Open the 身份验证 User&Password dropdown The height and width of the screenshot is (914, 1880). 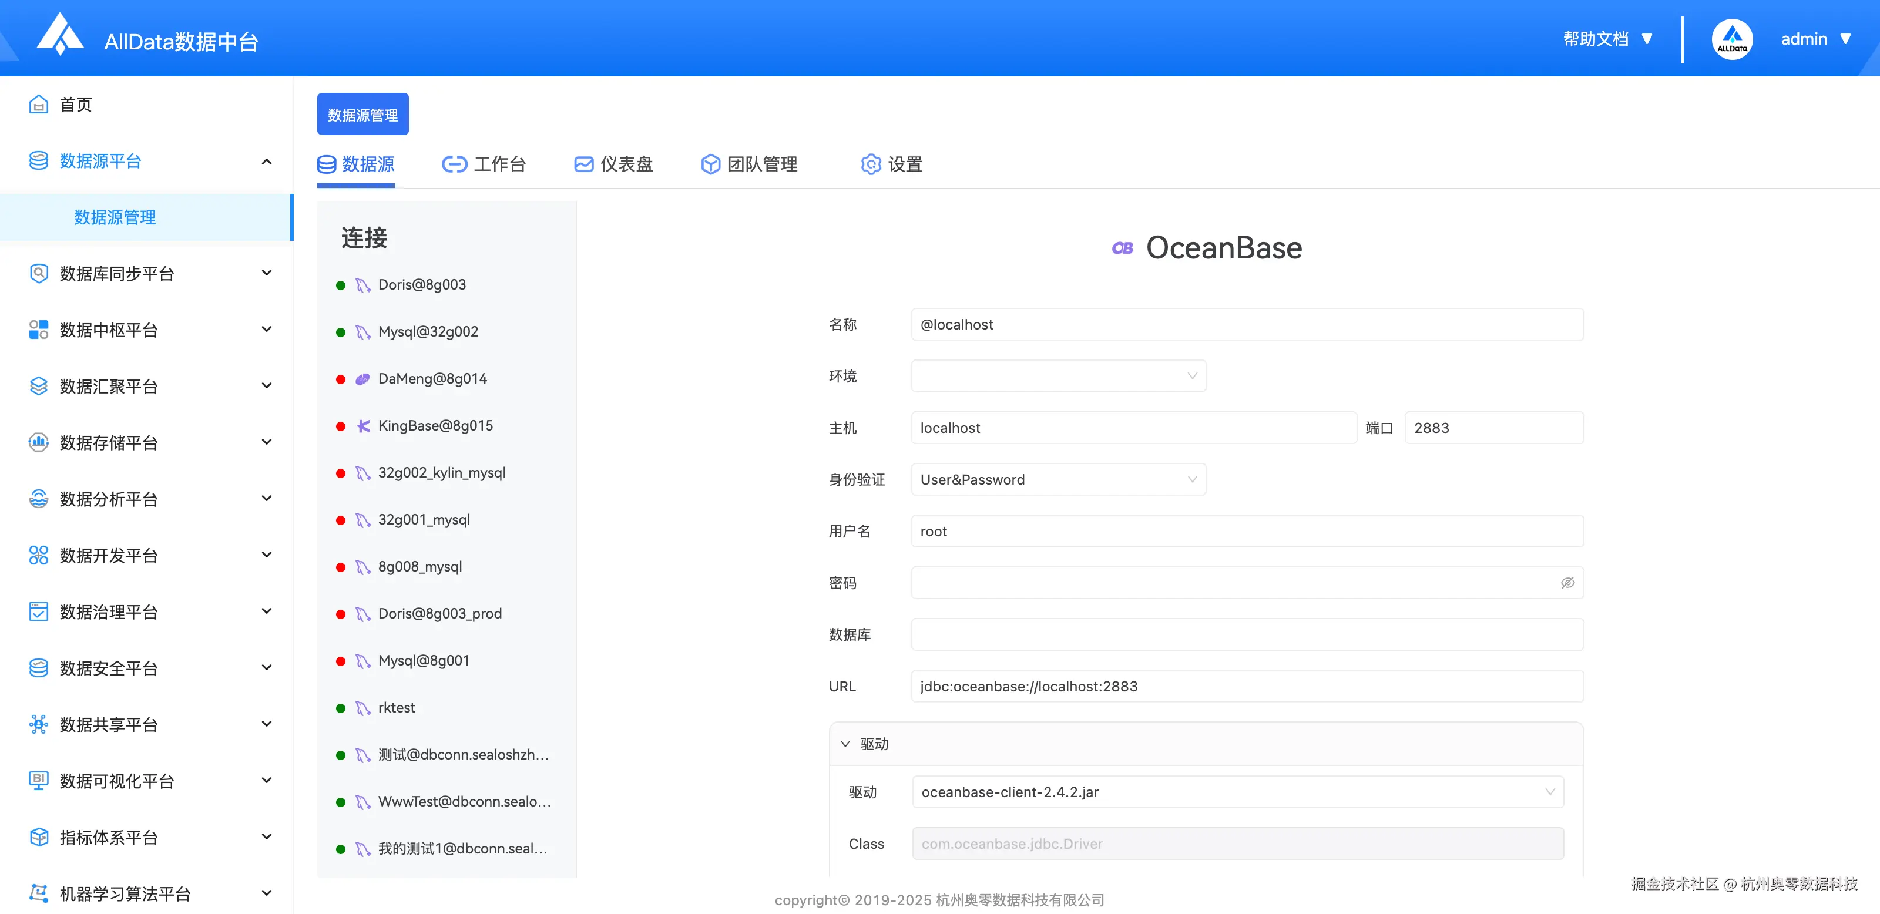[x=1058, y=479]
